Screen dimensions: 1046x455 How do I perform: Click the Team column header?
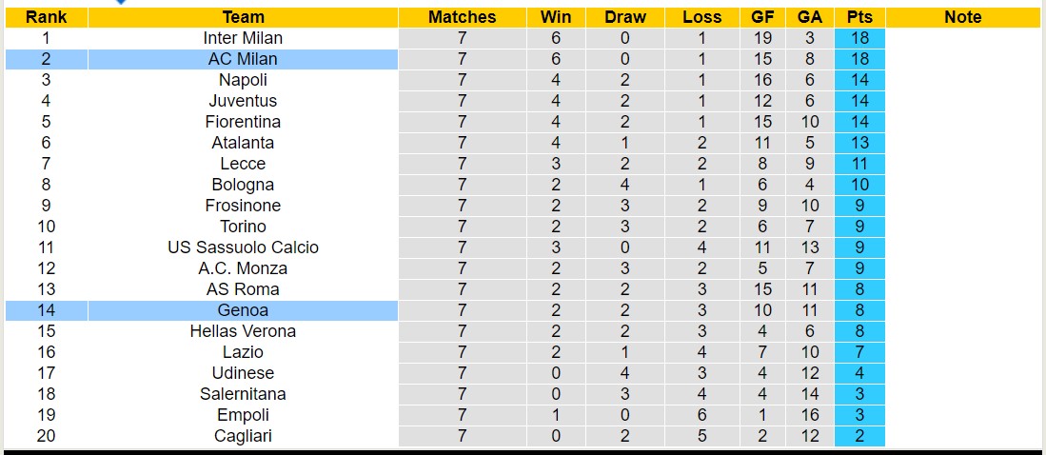[x=243, y=17]
